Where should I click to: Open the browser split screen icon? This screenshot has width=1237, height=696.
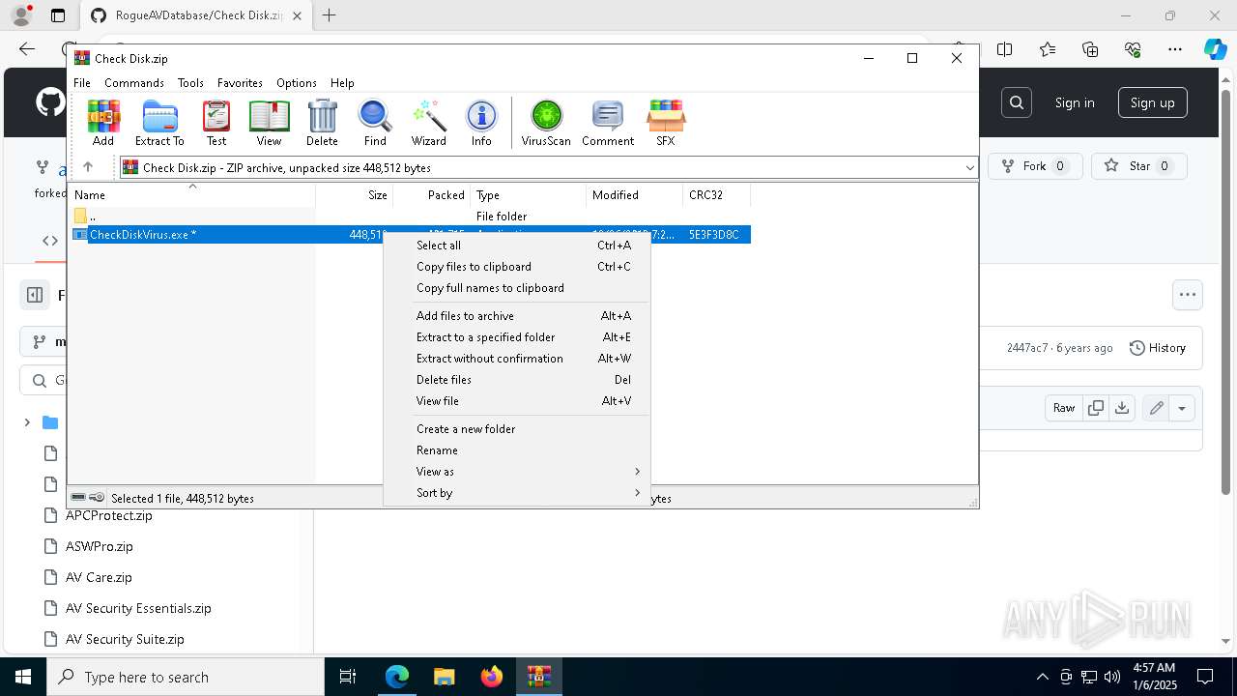point(1005,49)
